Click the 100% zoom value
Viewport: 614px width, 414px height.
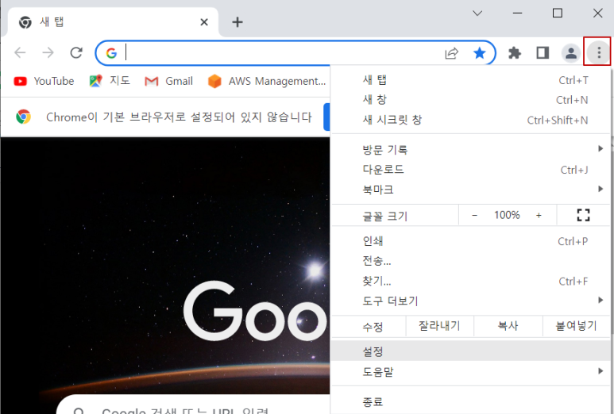pyautogui.click(x=507, y=215)
